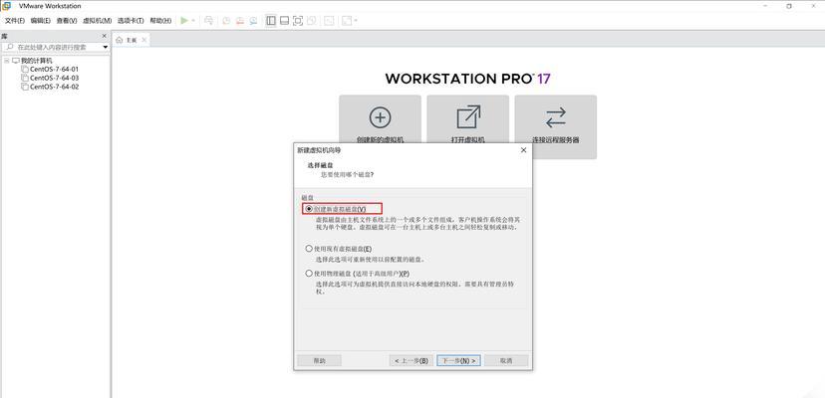The image size is (825, 398).
Task: Click the 取消 button in wizard
Action: point(506,360)
